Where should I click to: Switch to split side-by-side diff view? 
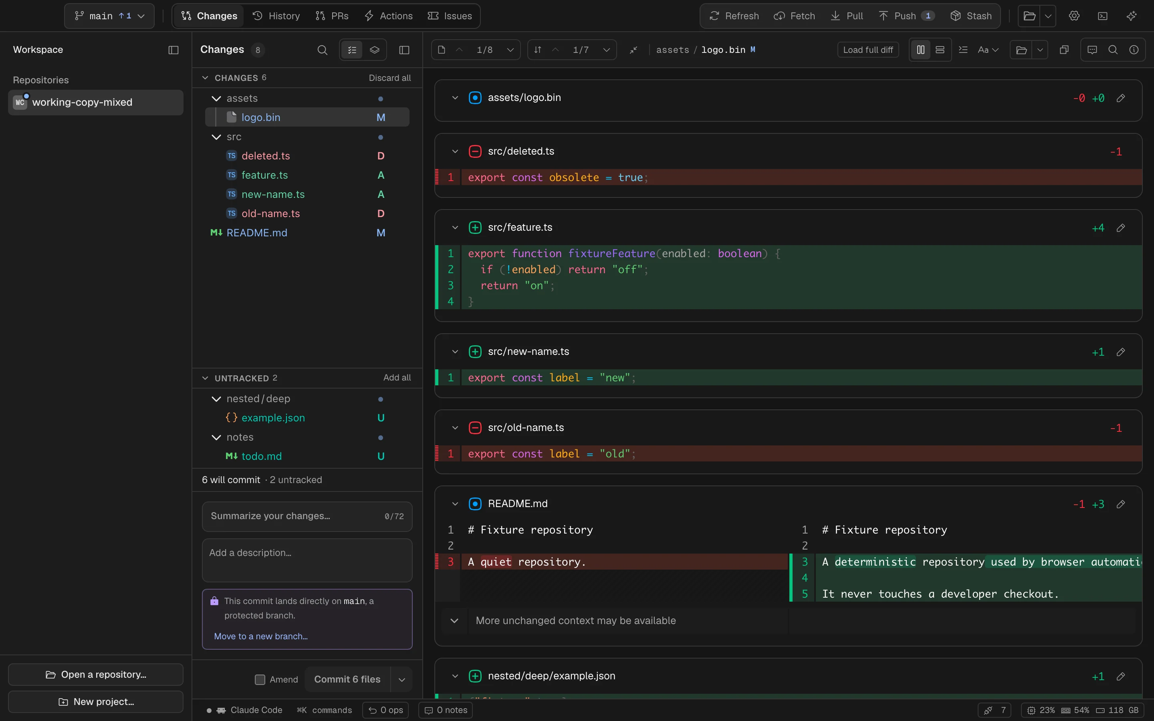(920, 50)
